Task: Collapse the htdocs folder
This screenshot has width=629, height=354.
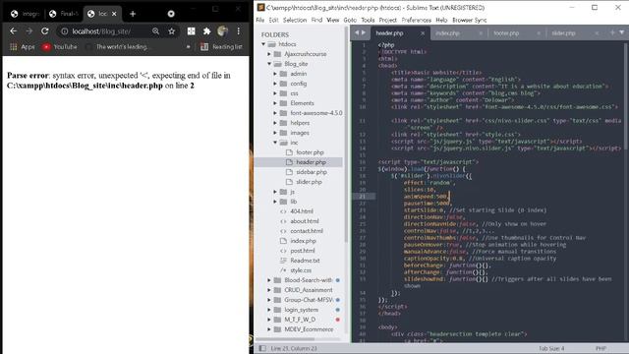Action: (263, 44)
